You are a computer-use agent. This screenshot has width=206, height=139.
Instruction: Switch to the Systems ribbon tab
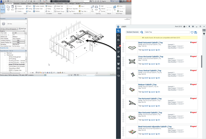pos(23,4)
